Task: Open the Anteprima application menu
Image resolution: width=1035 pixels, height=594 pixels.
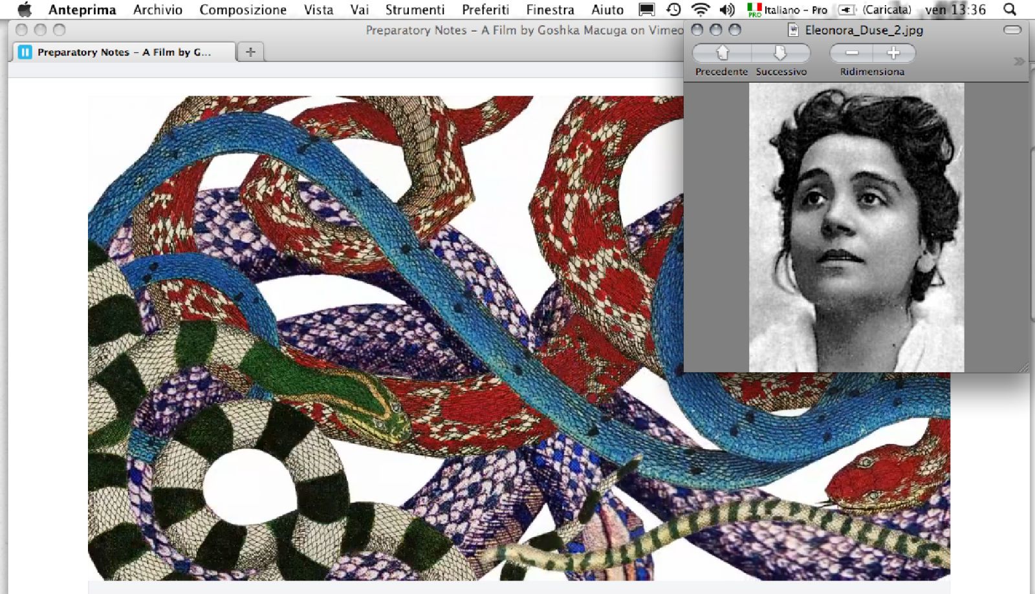Action: 82,10
